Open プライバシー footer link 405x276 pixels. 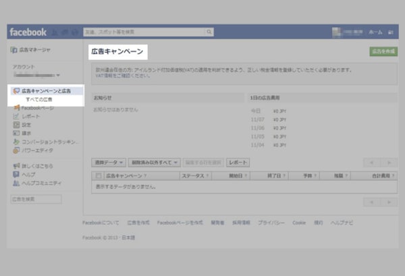coord(271,223)
